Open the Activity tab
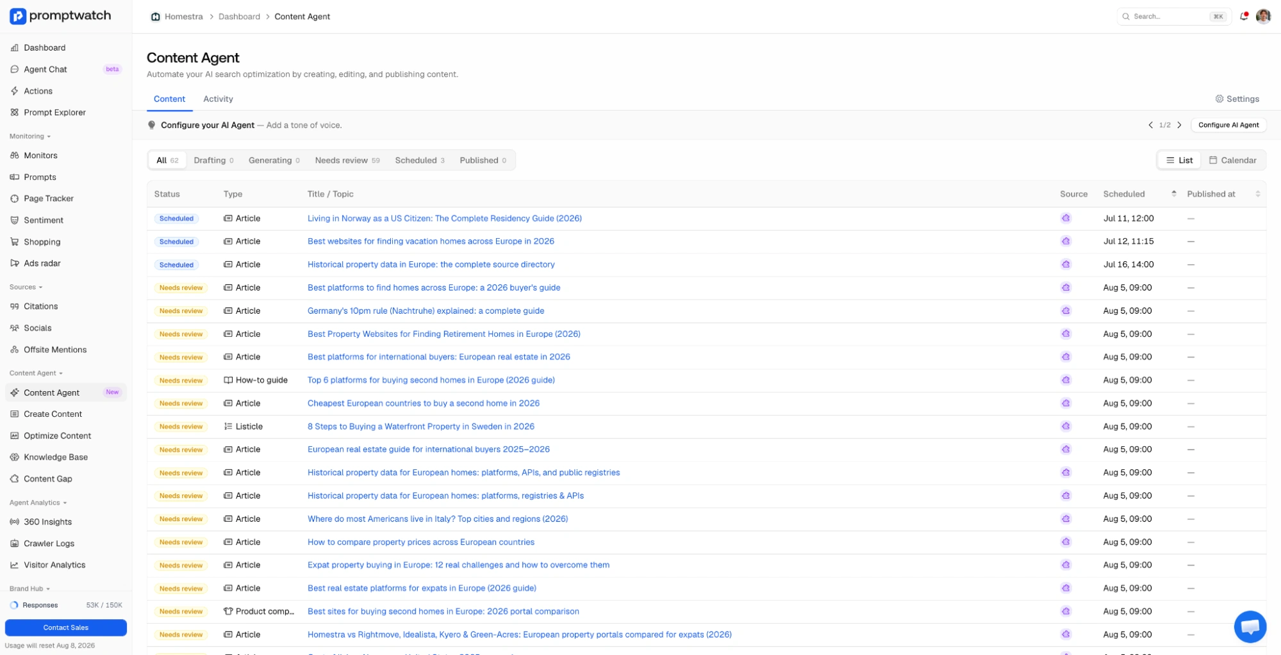This screenshot has height=655, width=1281. (x=218, y=99)
